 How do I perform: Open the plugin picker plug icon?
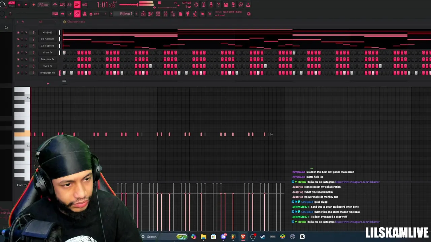click(188, 14)
